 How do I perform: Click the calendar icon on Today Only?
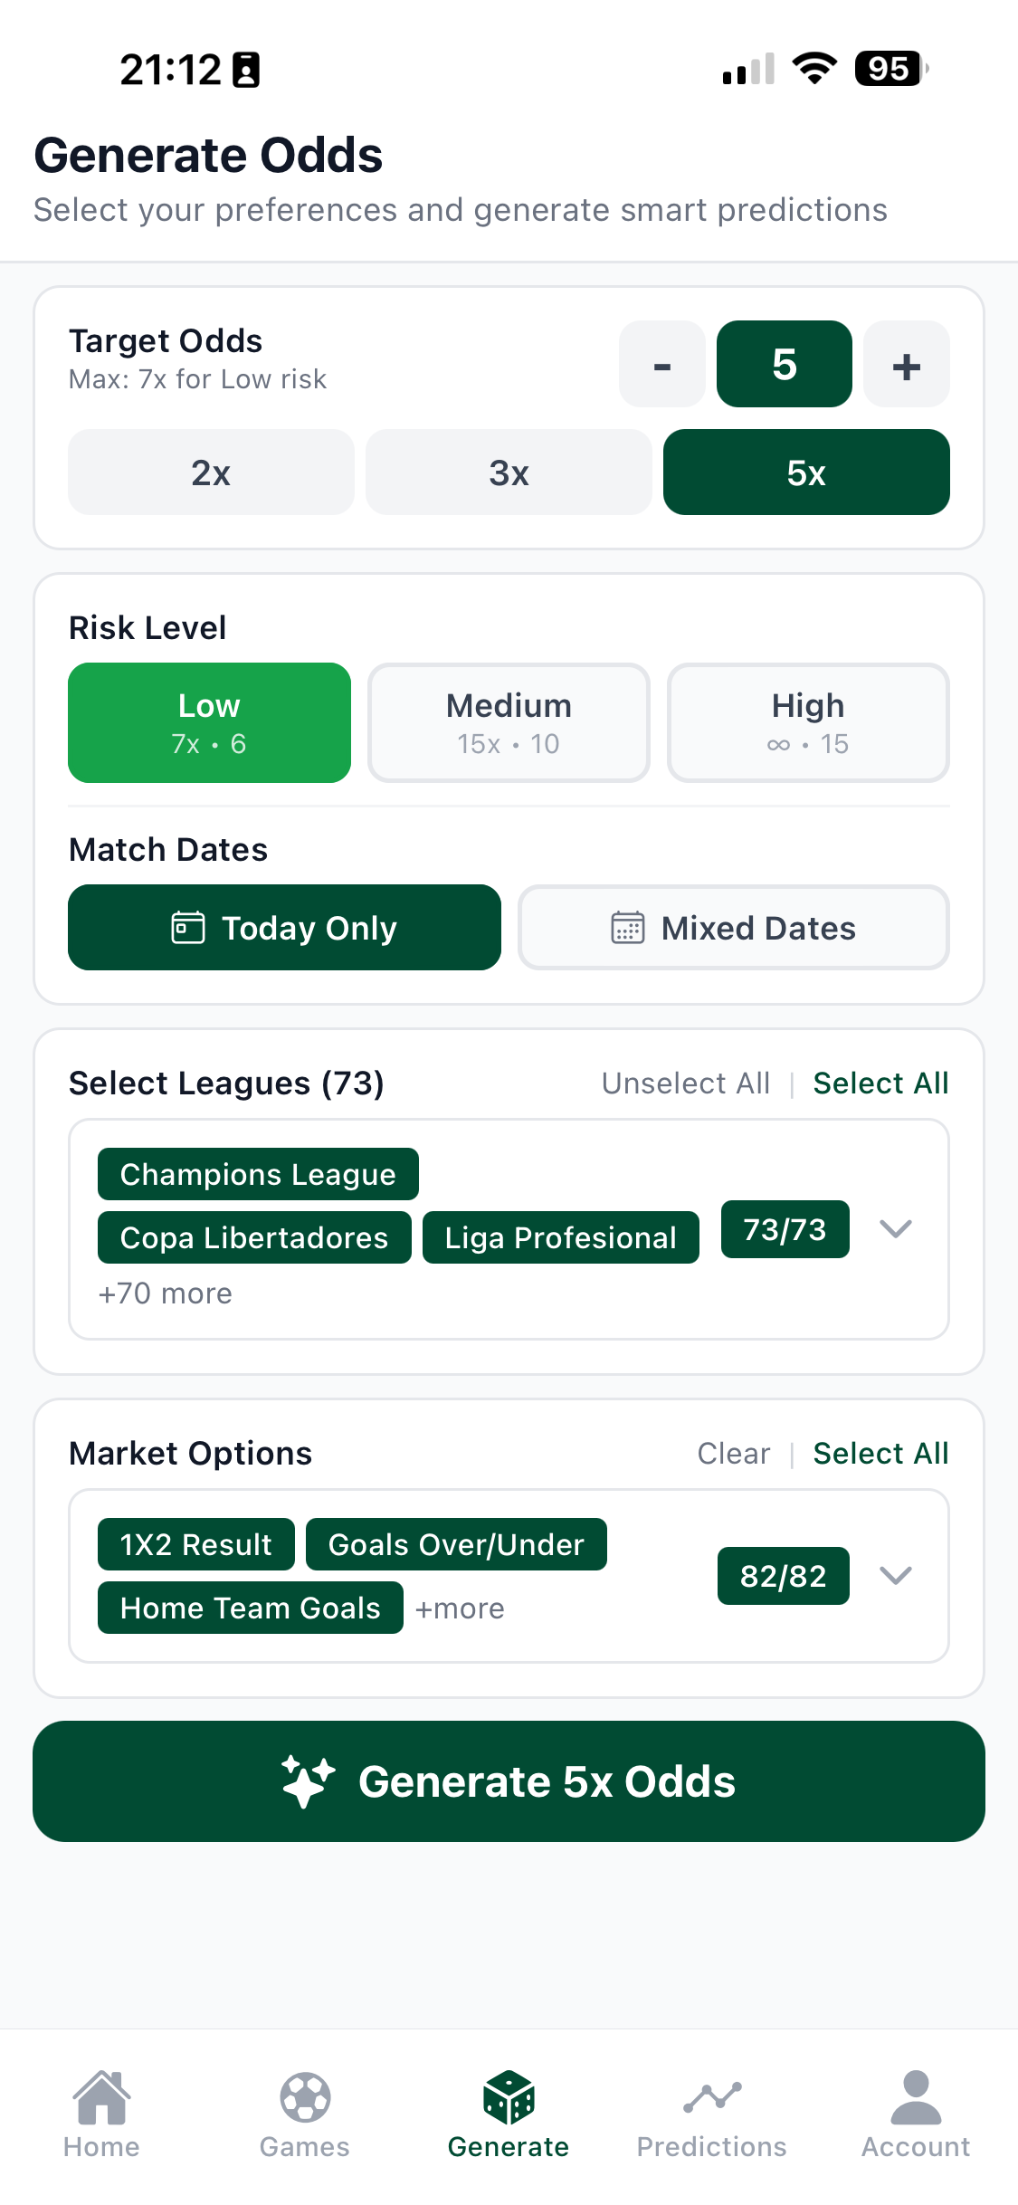point(187,927)
